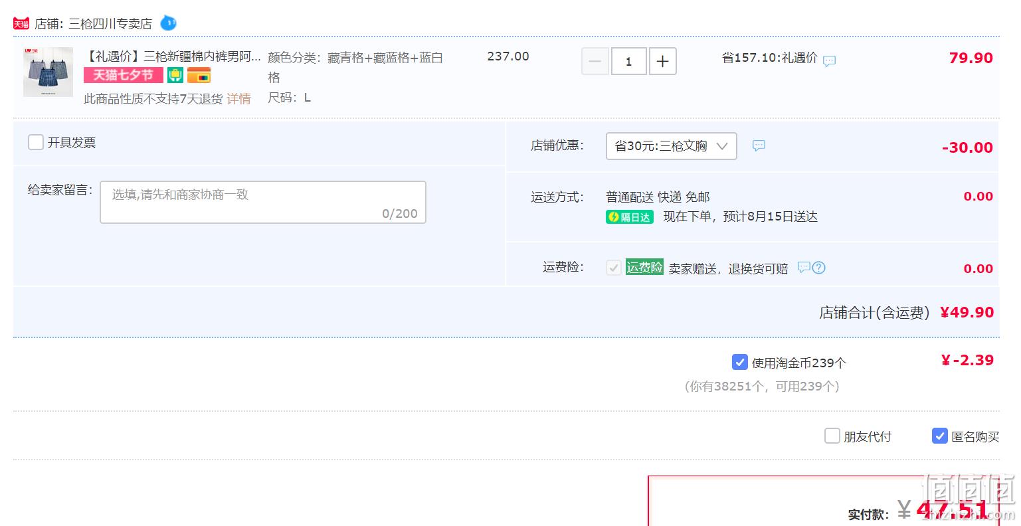Image resolution: width=1021 pixels, height=526 pixels.
Task: Click the 隔日达 next-day delivery badge
Action: (630, 217)
